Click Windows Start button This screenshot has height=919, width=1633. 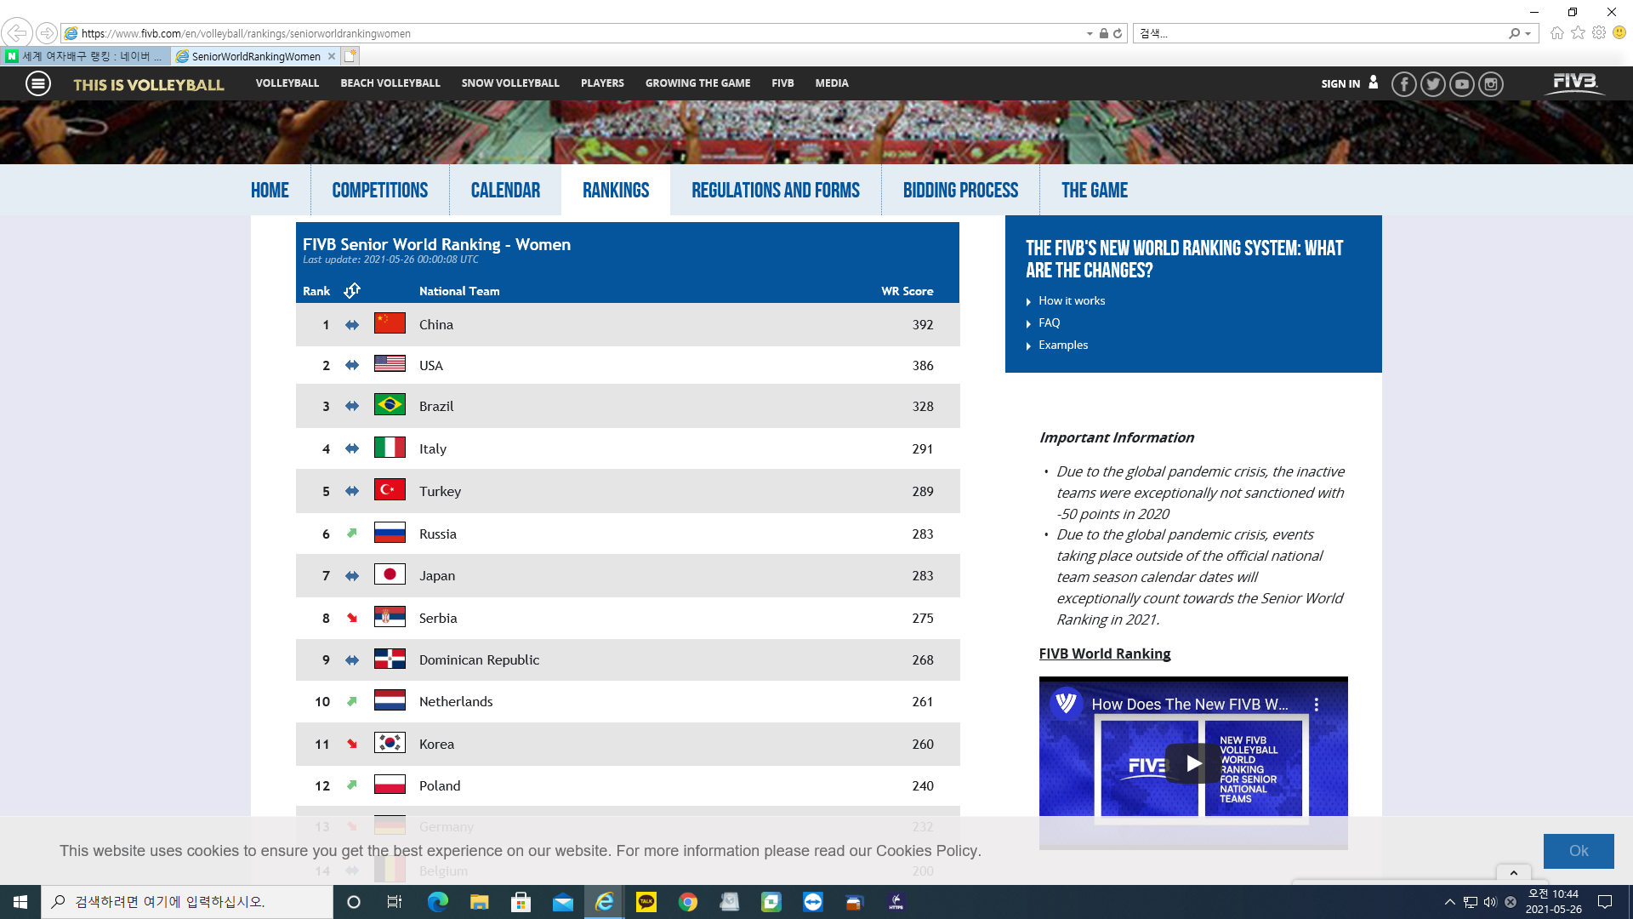click(20, 902)
